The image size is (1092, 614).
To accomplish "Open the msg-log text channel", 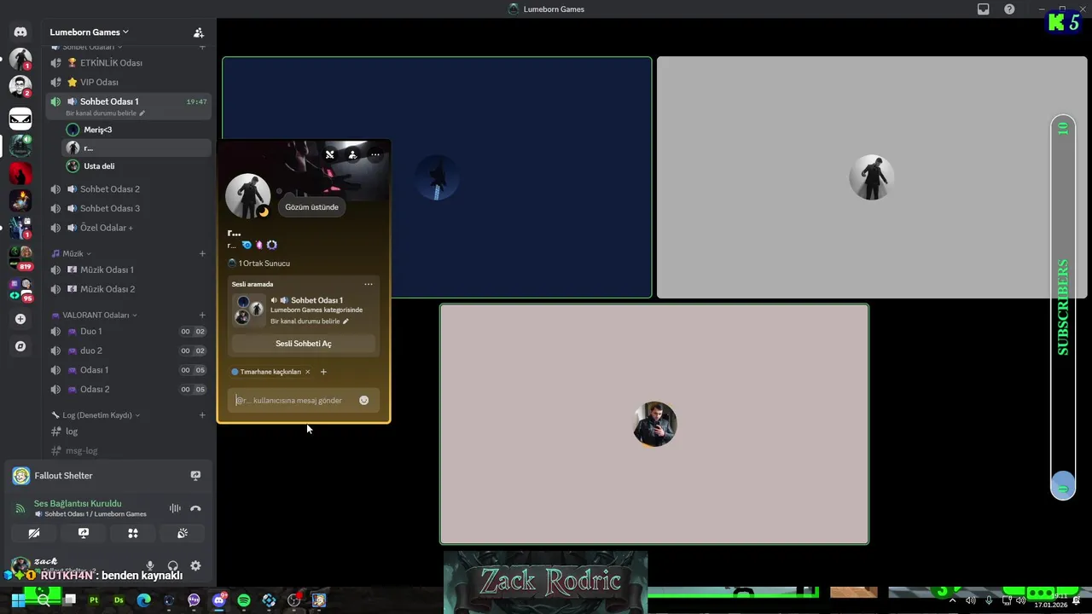I will tap(128, 450).
